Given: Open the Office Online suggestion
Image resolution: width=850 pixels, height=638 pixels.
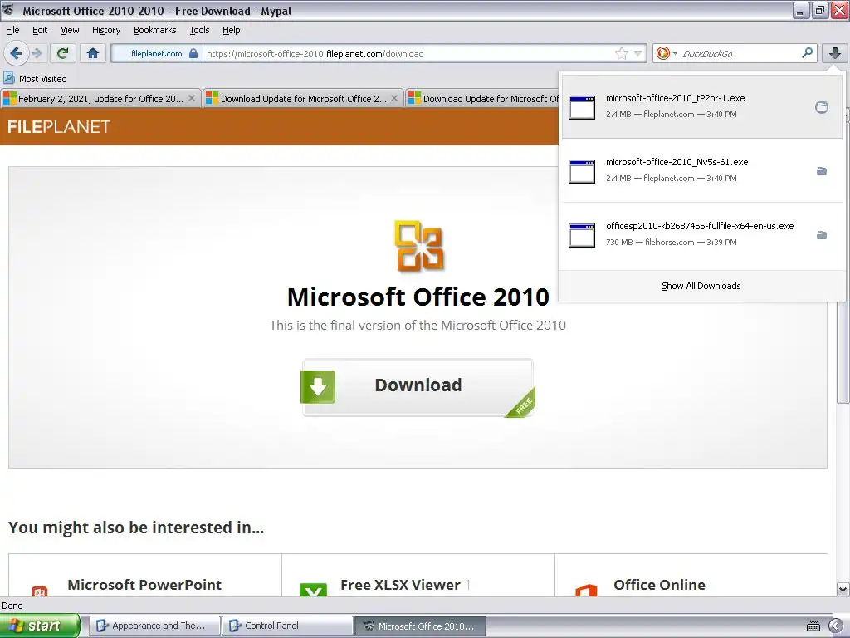Looking at the screenshot, I should tap(659, 585).
